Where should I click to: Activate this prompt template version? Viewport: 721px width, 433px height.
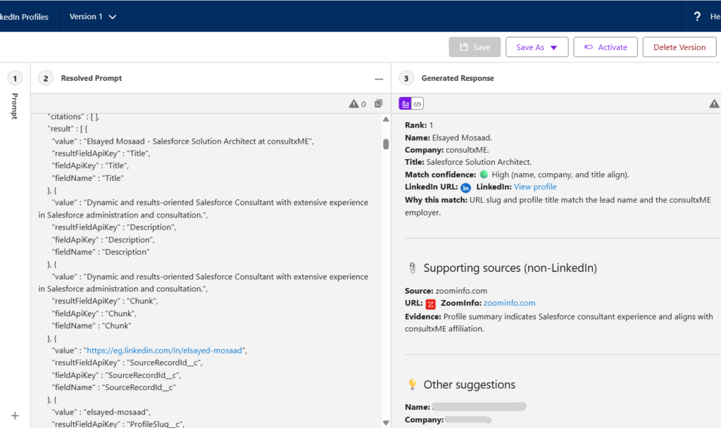click(x=605, y=47)
